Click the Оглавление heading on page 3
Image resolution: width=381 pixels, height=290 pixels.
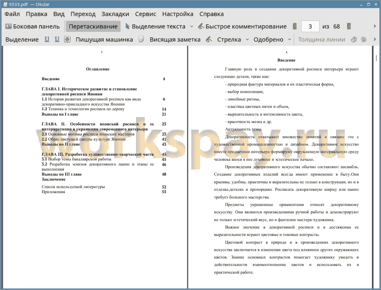pos(98,69)
